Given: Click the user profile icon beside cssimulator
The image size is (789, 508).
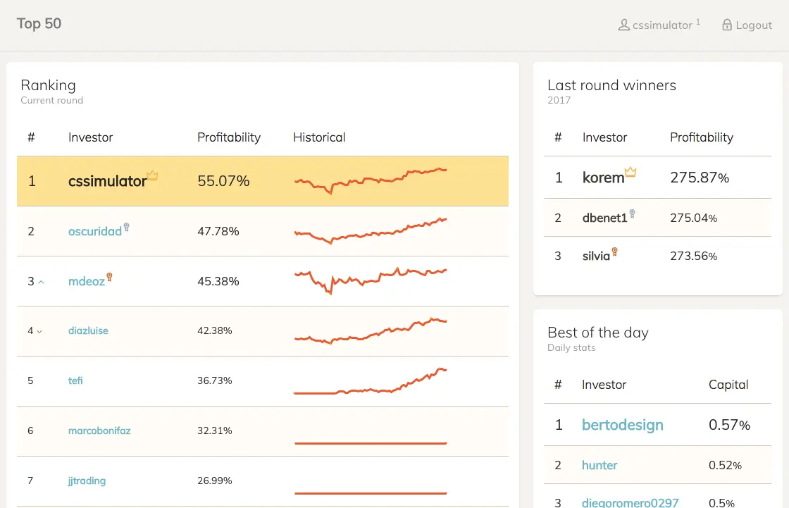Looking at the screenshot, I should pos(624,25).
